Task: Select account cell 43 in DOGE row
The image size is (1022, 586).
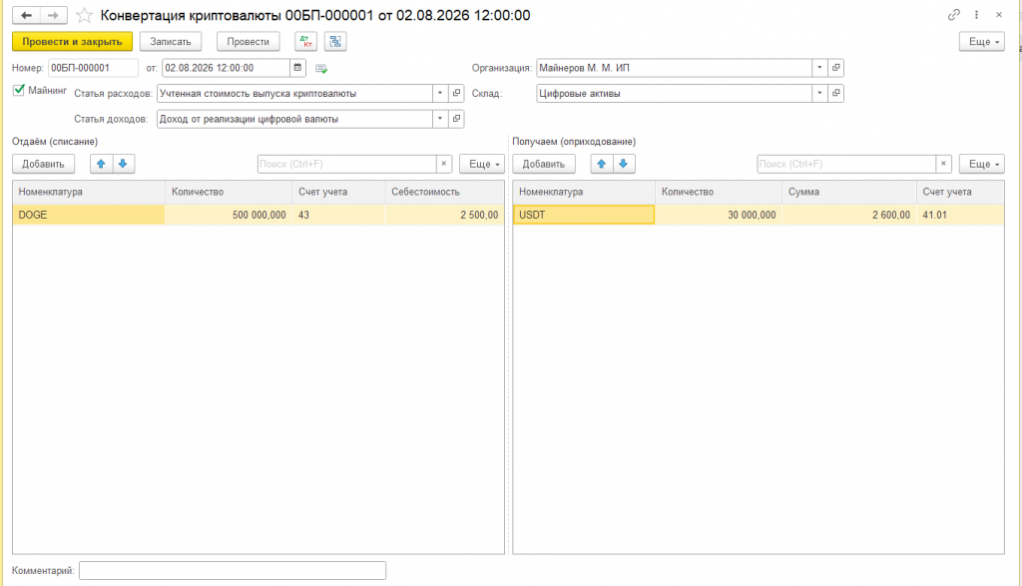Action: (x=338, y=215)
